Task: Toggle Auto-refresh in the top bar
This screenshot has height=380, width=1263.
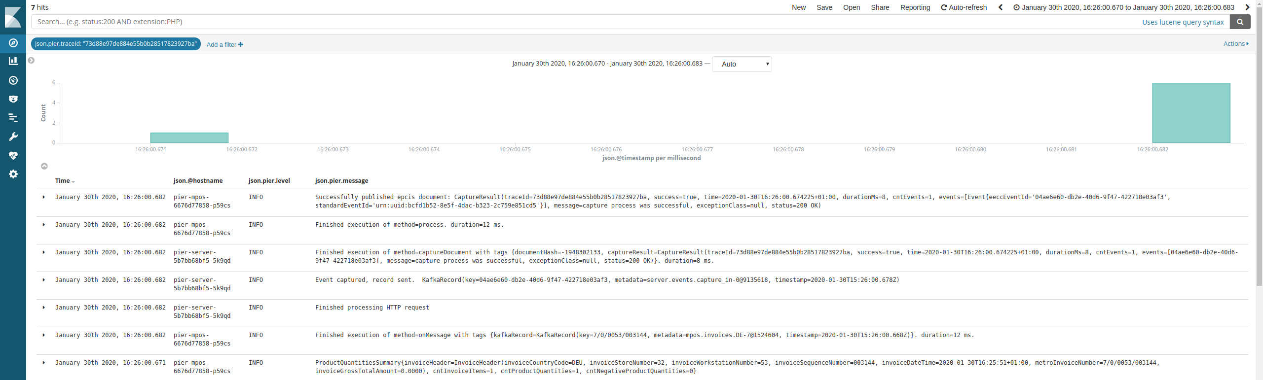Action: click(x=964, y=7)
